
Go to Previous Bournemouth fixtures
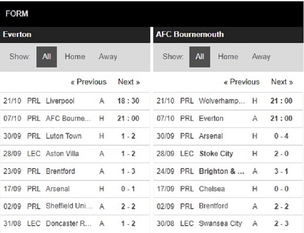(x=241, y=82)
